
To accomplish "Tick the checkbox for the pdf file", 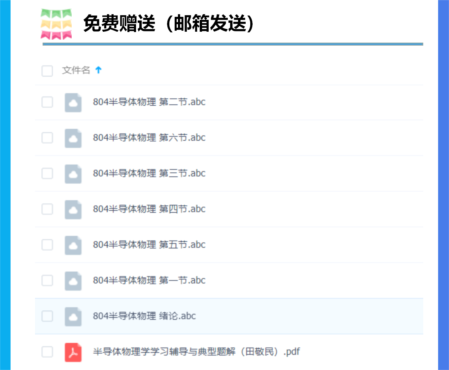I will coord(47,352).
